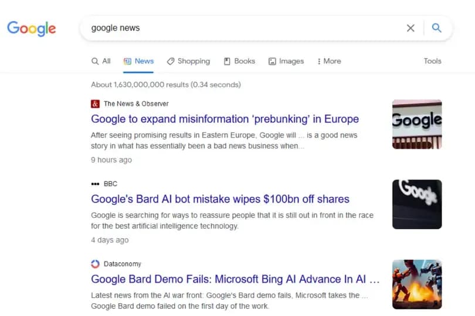Click the BBC source favicon

pyautogui.click(x=95, y=184)
